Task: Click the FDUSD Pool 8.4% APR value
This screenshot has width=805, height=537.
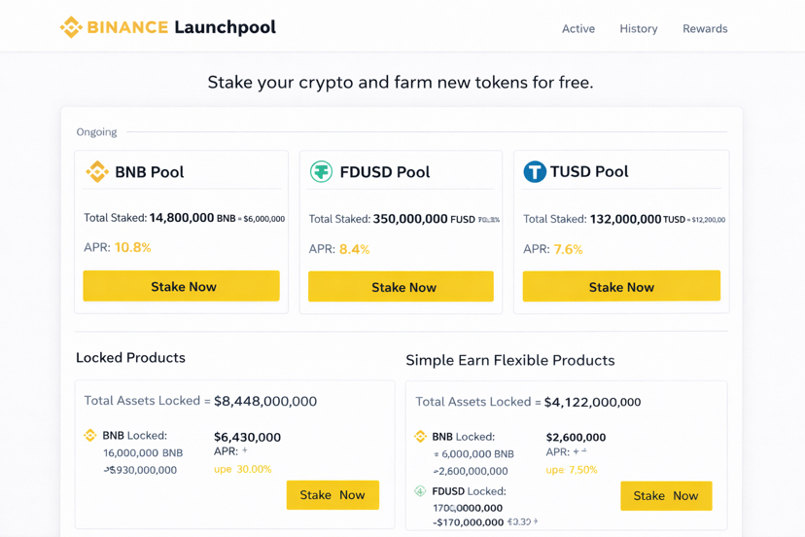Action: coord(354,249)
